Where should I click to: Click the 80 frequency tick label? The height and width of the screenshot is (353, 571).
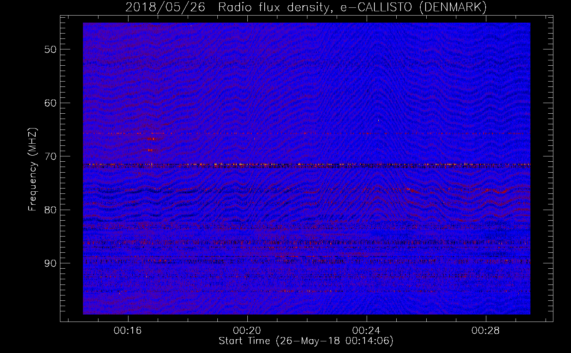coord(50,210)
